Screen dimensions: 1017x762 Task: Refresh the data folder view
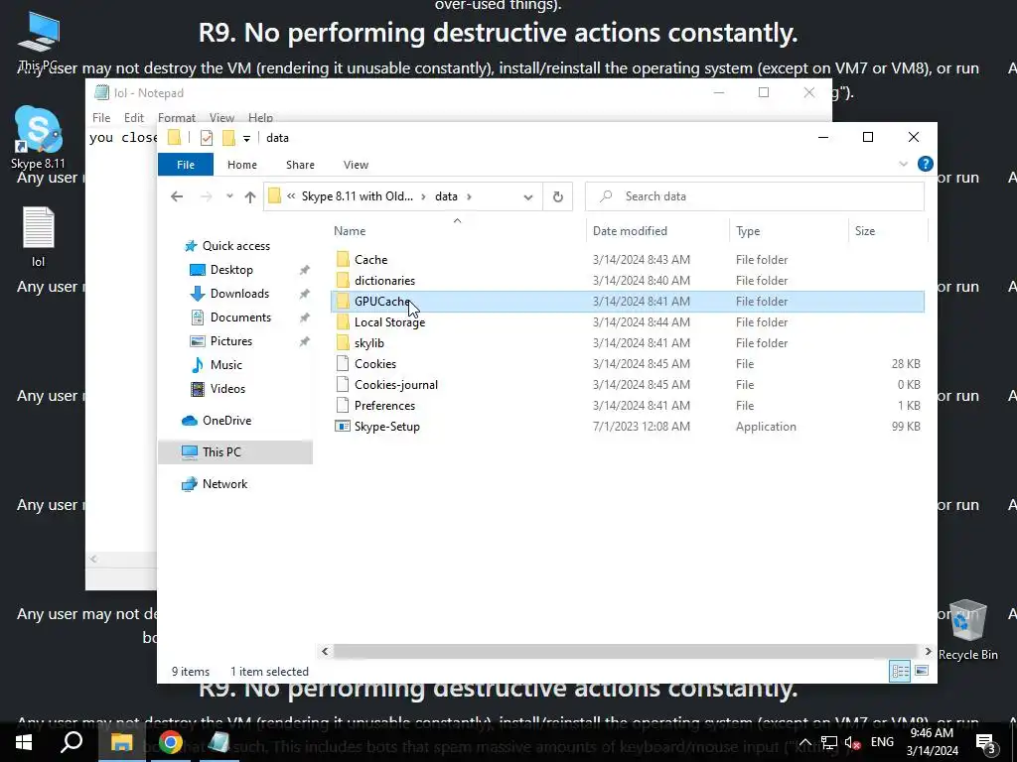coord(558,196)
